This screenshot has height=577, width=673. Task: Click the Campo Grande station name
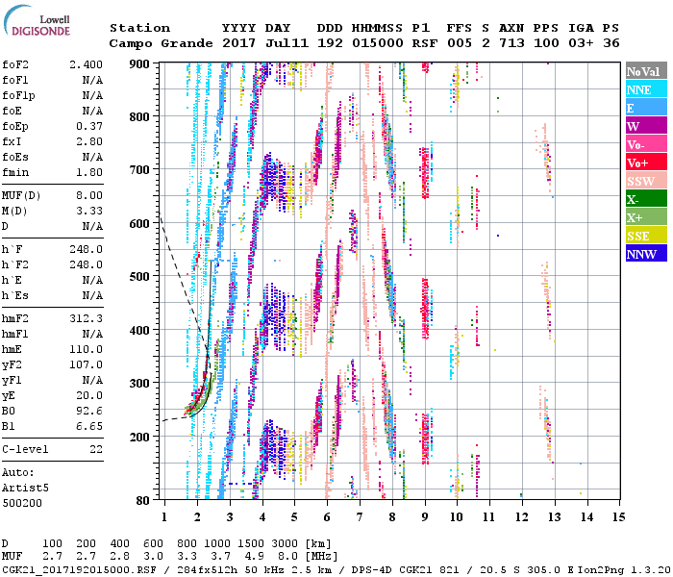pyautogui.click(x=161, y=43)
